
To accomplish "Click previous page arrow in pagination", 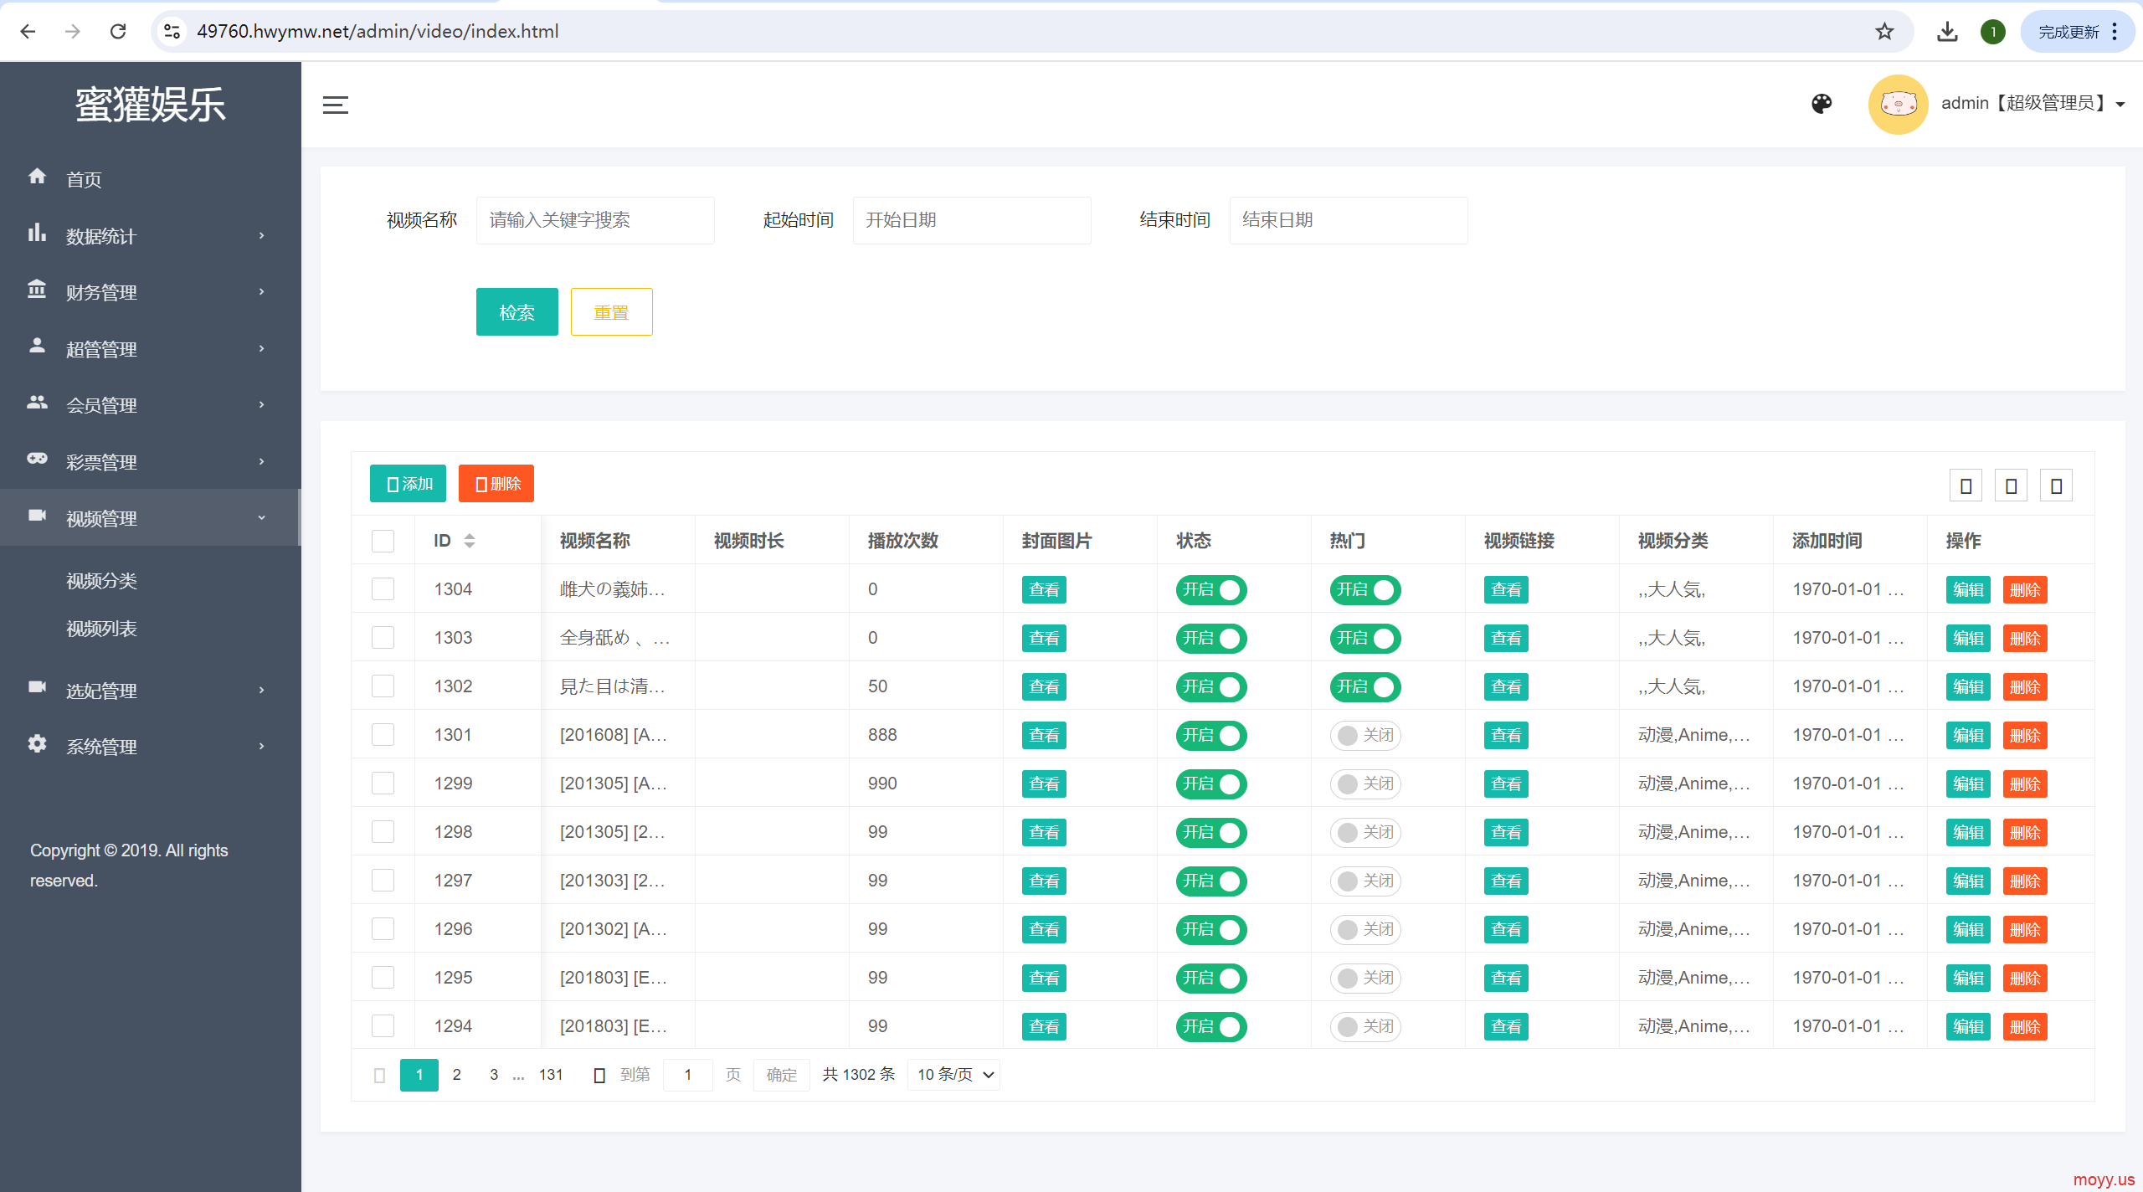I will (x=380, y=1076).
